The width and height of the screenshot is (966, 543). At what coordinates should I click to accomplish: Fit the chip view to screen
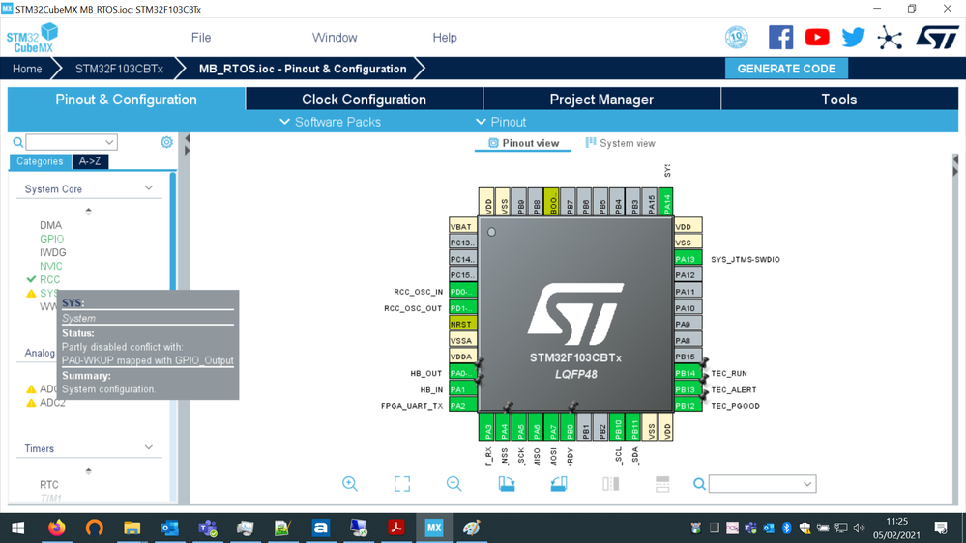coord(401,484)
